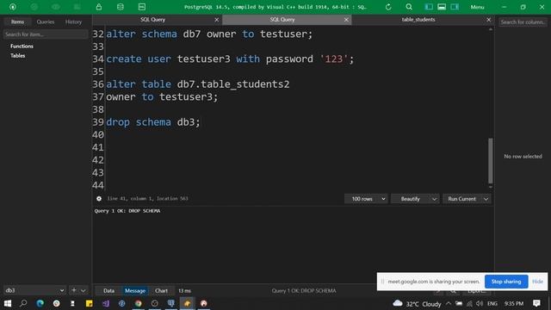Toggle the bottom console panel

[442, 7]
